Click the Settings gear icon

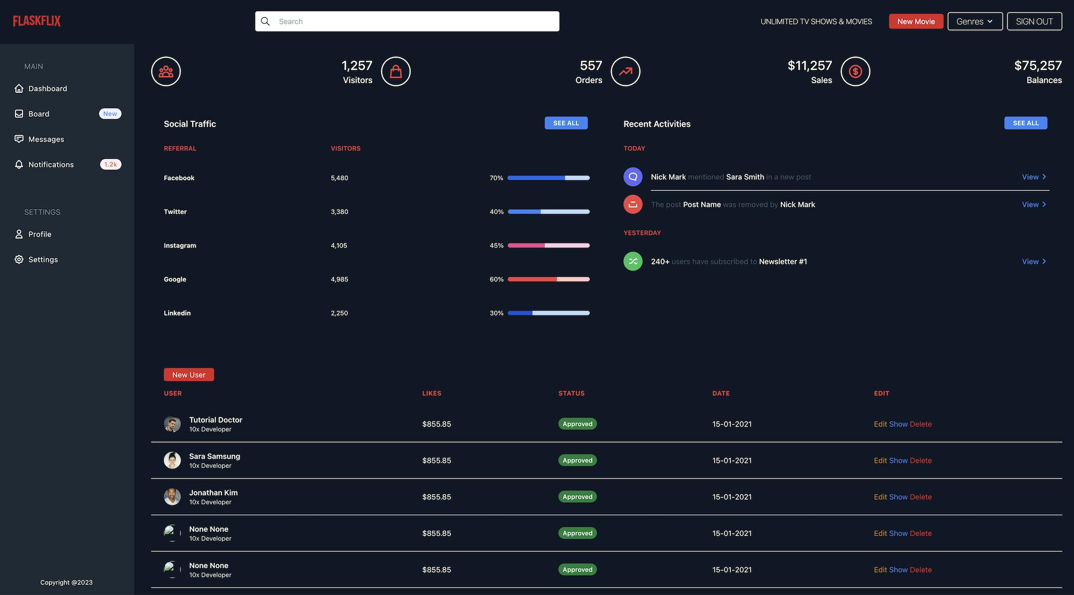pyautogui.click(x=19, y=259)
